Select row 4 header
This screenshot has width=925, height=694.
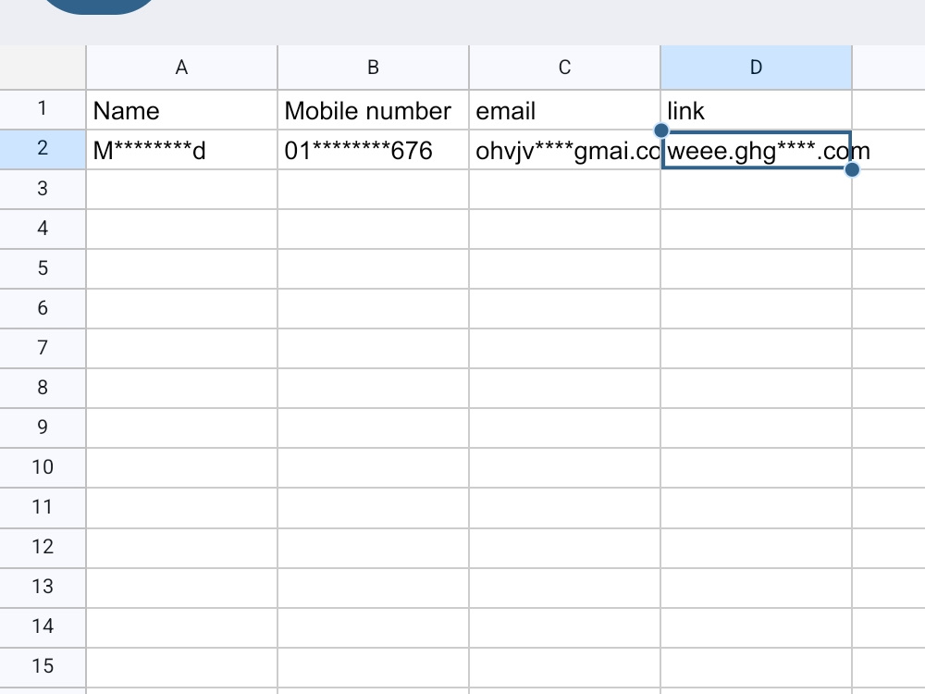pos(43,229)
